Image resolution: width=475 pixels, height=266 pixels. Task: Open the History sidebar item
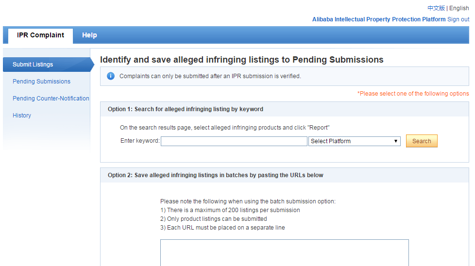pyautogui.click(x=22, y=116)
